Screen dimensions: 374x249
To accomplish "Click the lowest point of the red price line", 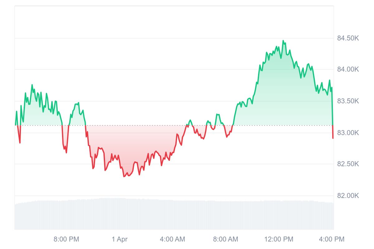I will pos(124,176).
